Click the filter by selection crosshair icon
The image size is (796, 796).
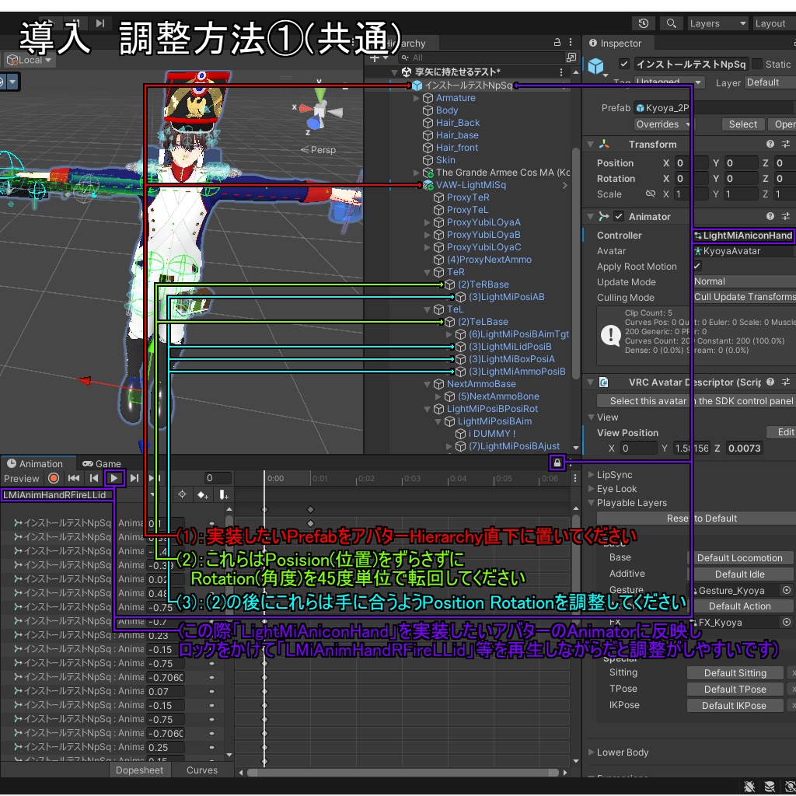[182, 494]
